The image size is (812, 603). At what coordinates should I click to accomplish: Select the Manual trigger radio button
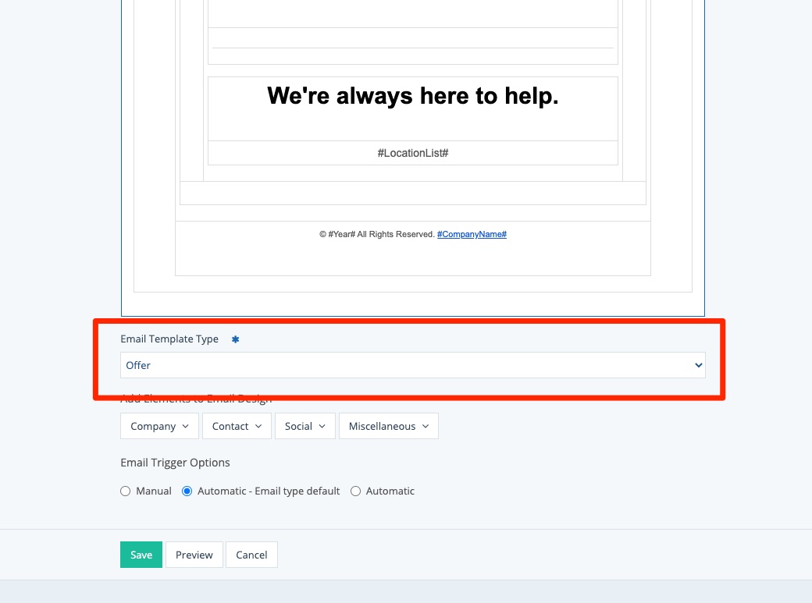[x=126, y=491]
